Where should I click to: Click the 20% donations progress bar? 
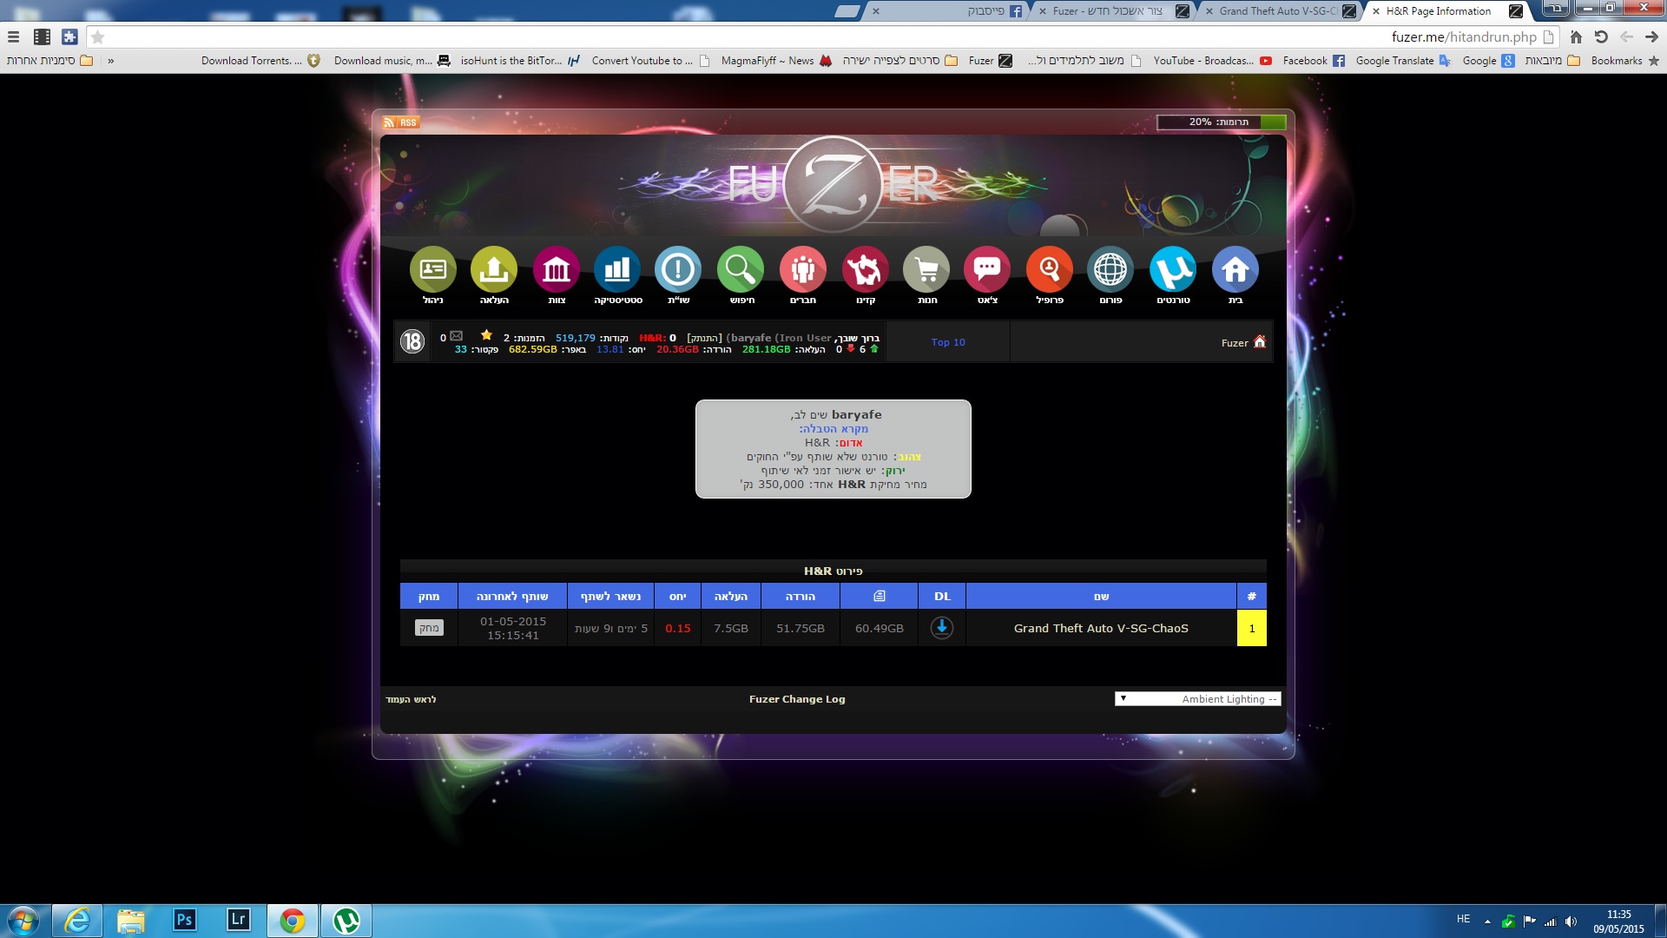click(x=1222, y=122)
